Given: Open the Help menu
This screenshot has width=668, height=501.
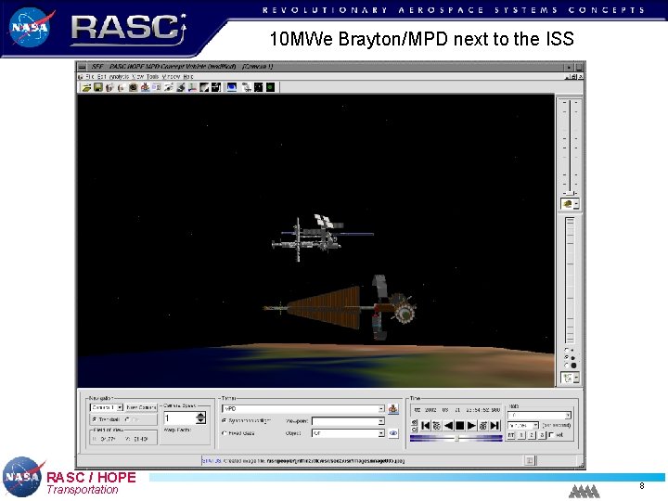Looking at the screenshot, I should coord(187,77).
